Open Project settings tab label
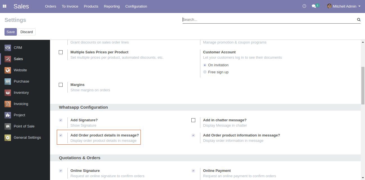 [x=19, y=115]
